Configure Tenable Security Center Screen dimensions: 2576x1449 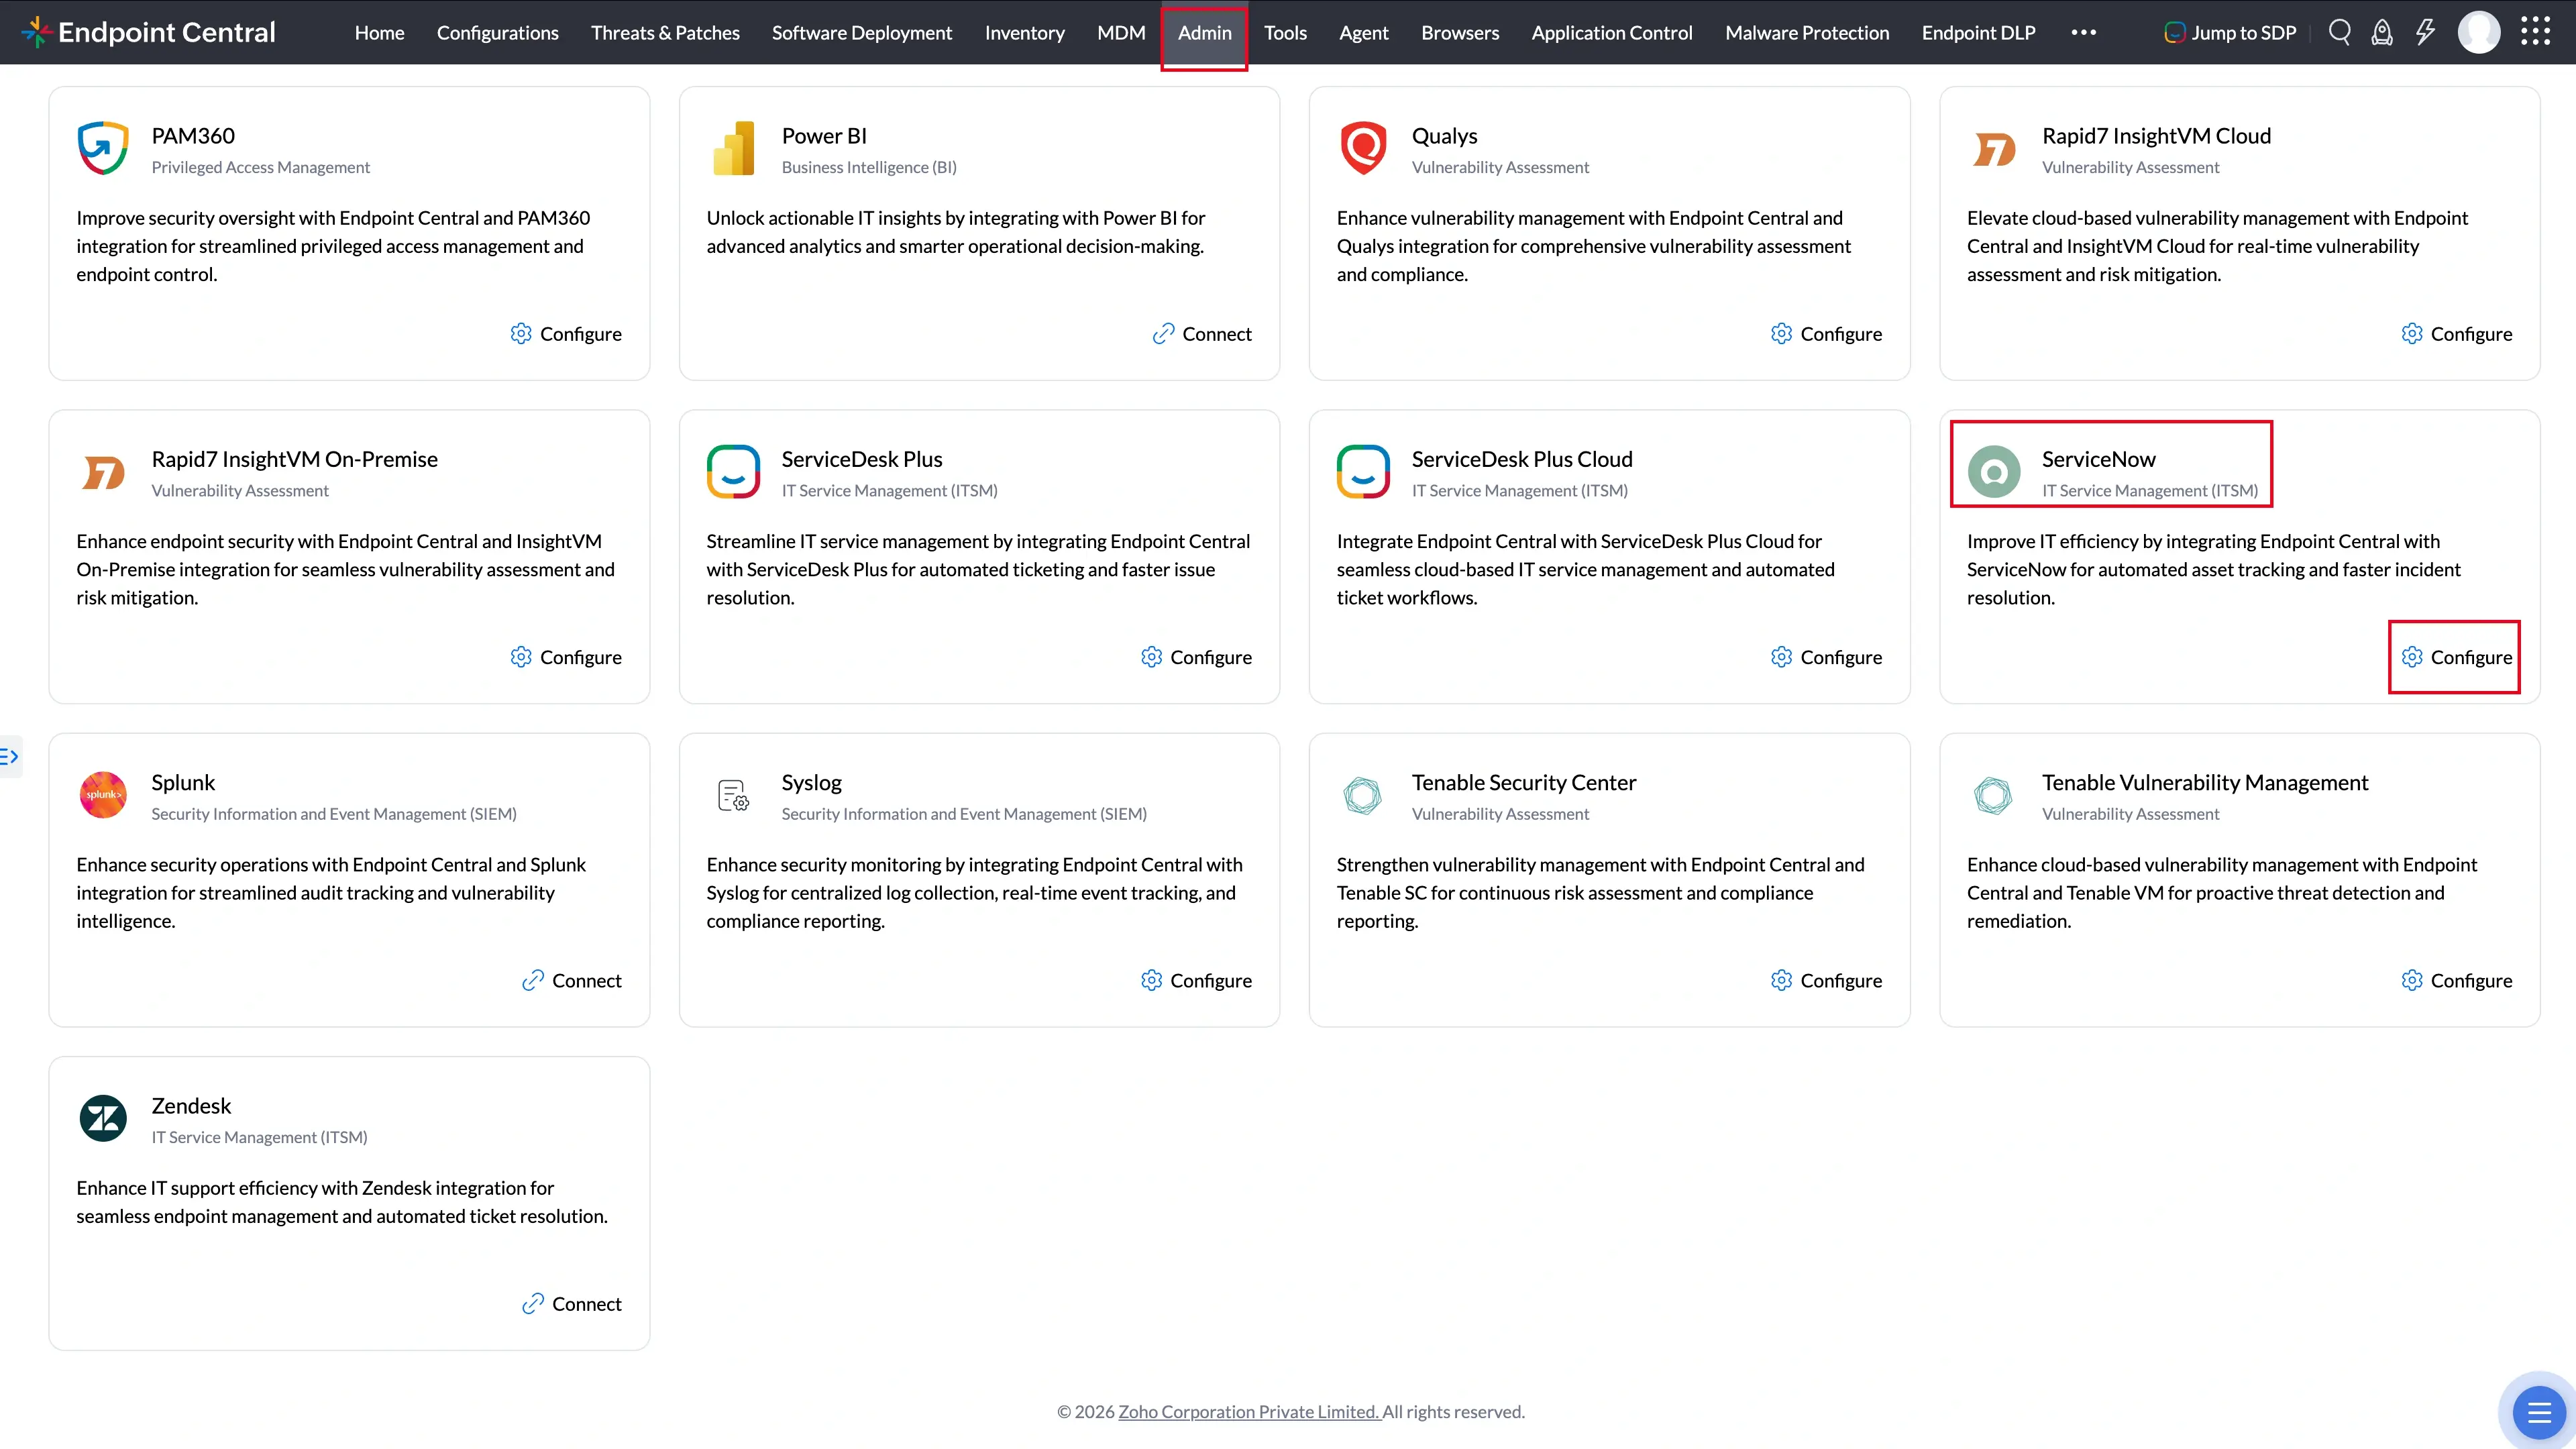coord(1826,980)
